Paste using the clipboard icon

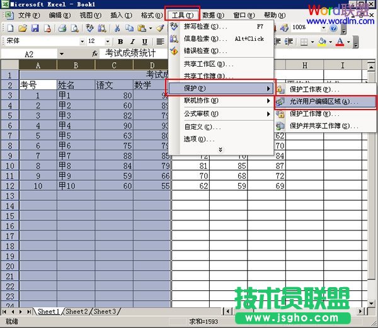pyautogui.click(x=142, y=28)
